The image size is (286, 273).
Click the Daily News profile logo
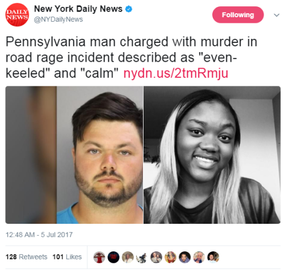(x=17, y=15)
